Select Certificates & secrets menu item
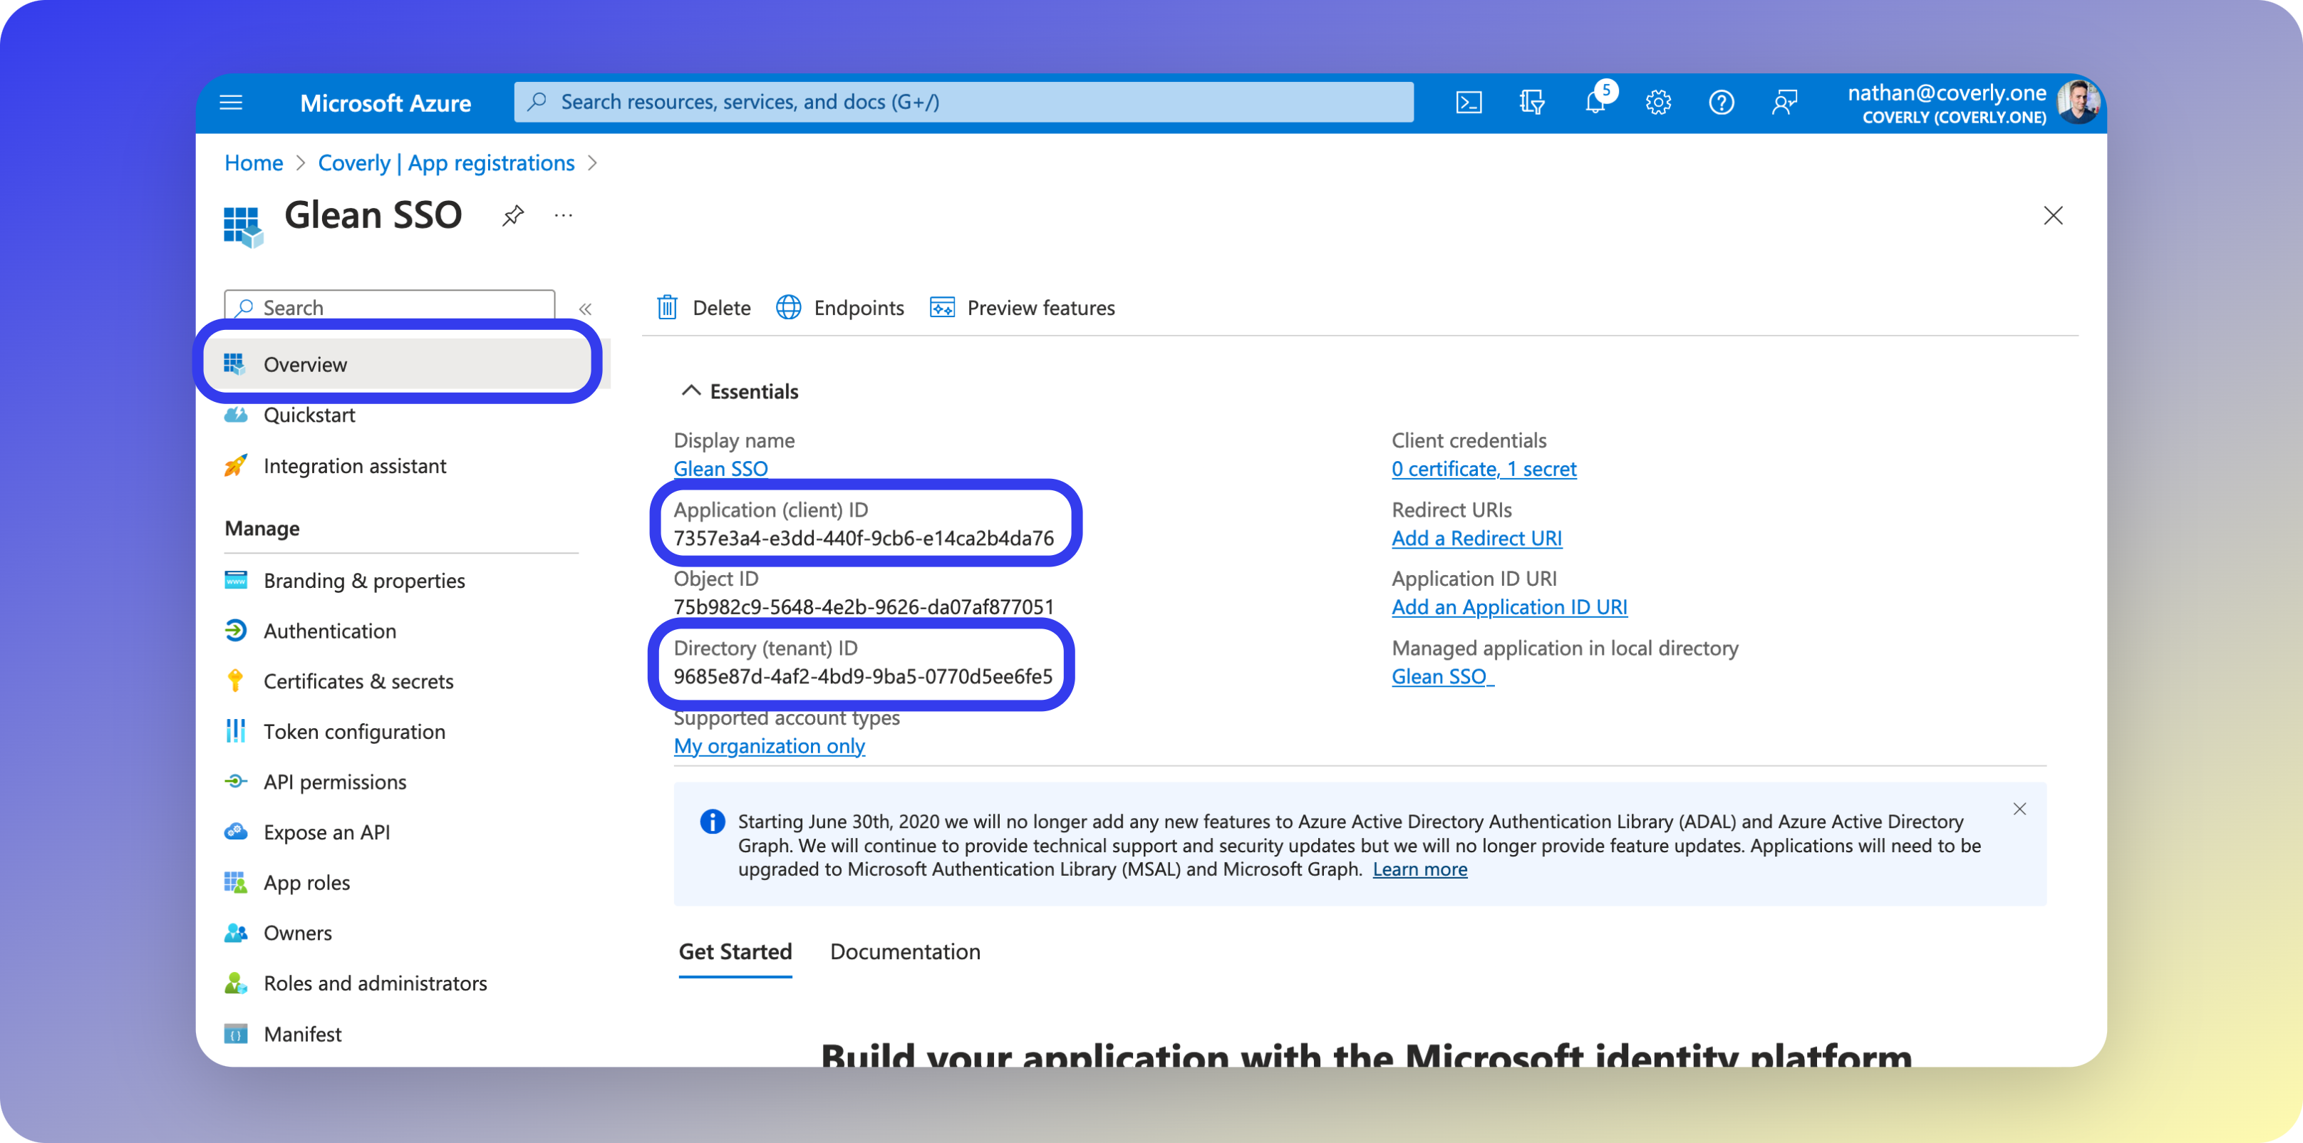The image size is (2303, 1143). [x=358, y=681]
